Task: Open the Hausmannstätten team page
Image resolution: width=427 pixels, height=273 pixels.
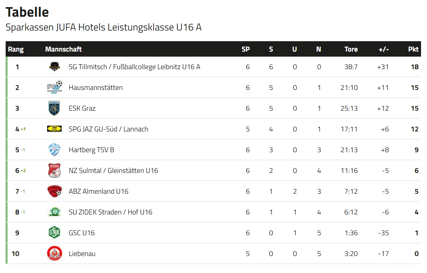Action: [x=96, y=87]
